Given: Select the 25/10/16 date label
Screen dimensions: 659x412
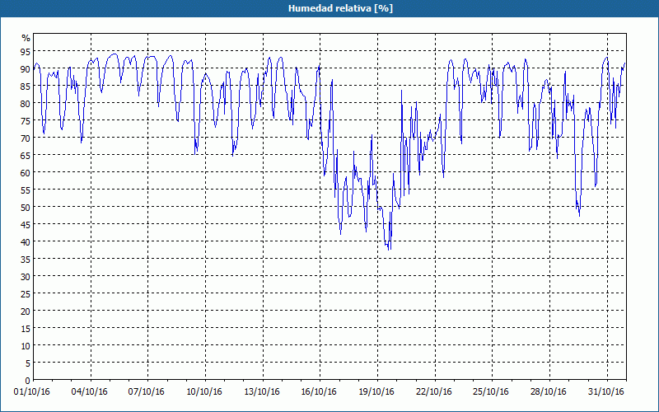Looking at the screenshot, I should point(491,392).
